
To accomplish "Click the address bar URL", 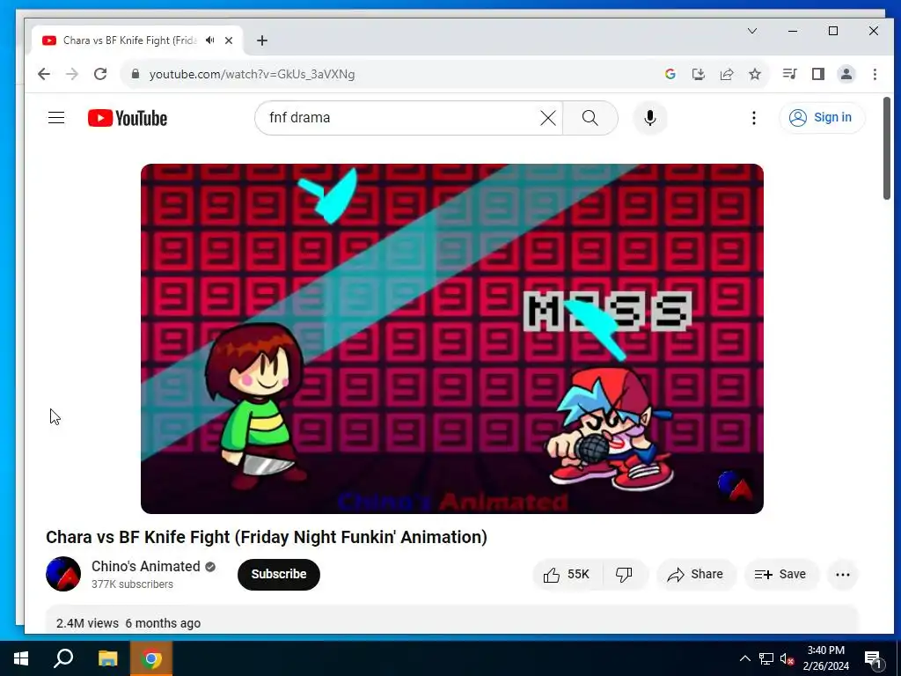I will coord(252,75).
